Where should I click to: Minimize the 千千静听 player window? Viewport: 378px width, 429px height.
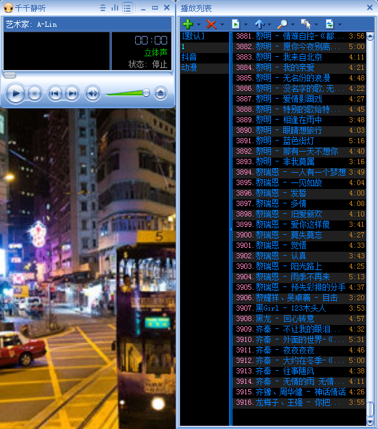pos(143,9)
